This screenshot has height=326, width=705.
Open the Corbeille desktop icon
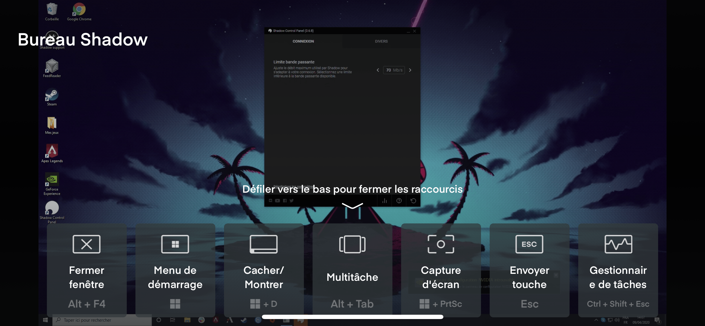pyautogui.click(x=52, y=12)
